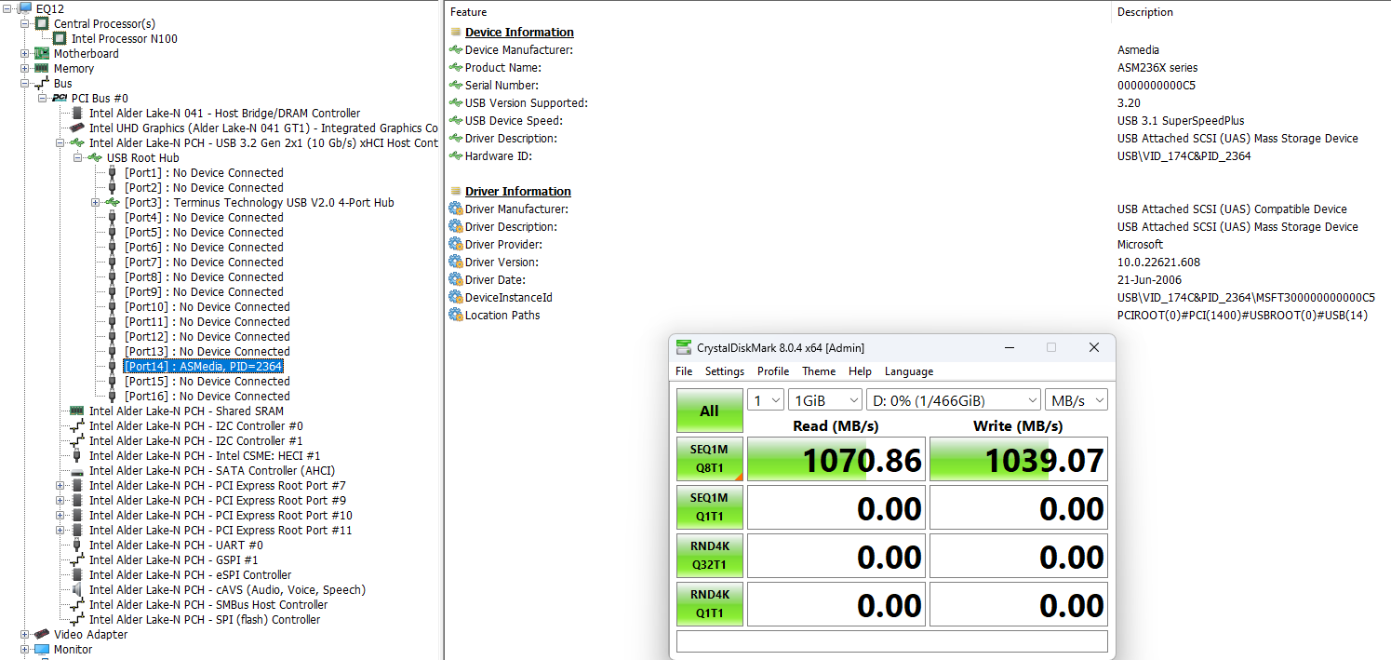Run the SEQ1M Q8T1 test
This screenshot has height=660, width=1391.
(709, 459)
